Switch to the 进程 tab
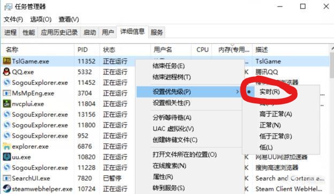The height and width of the screenshot is (194, 334). click(x=11, y=33)
